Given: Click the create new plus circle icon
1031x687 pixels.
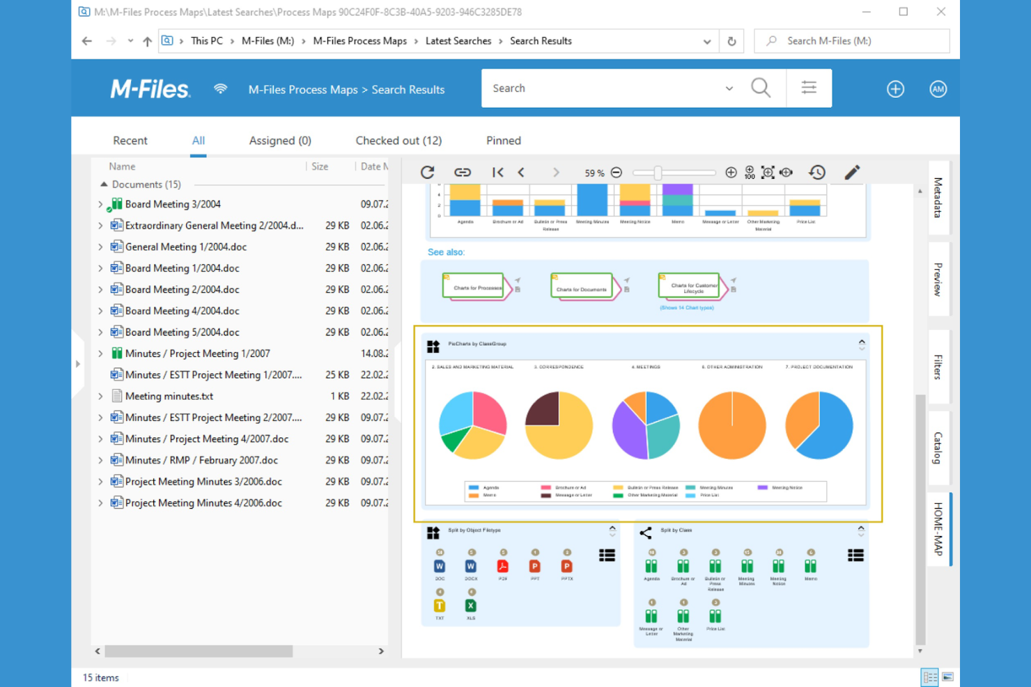Looking at the screenshot, I should click(896, 89).
